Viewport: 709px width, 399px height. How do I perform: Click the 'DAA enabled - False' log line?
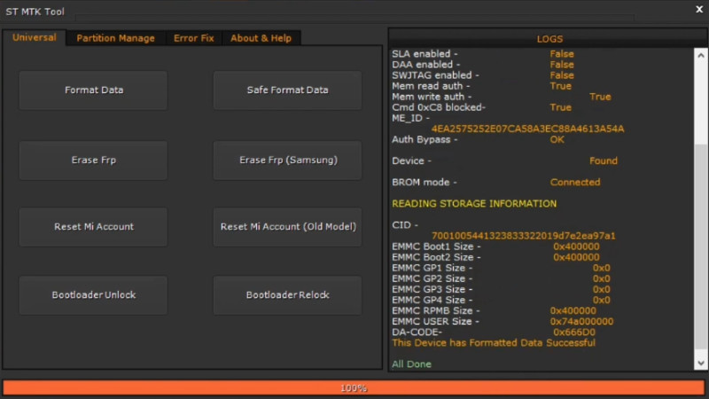[x=482, y=65]
